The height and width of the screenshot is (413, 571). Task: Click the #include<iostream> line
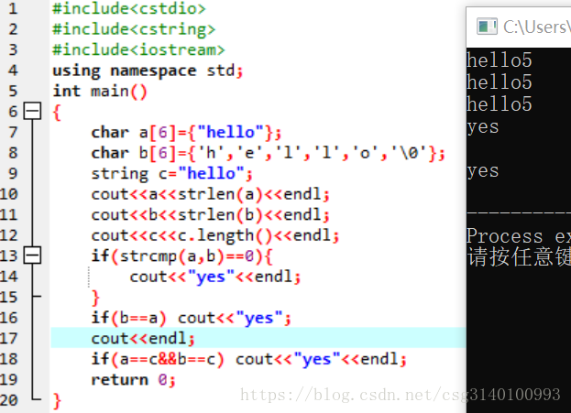point(138,49)
